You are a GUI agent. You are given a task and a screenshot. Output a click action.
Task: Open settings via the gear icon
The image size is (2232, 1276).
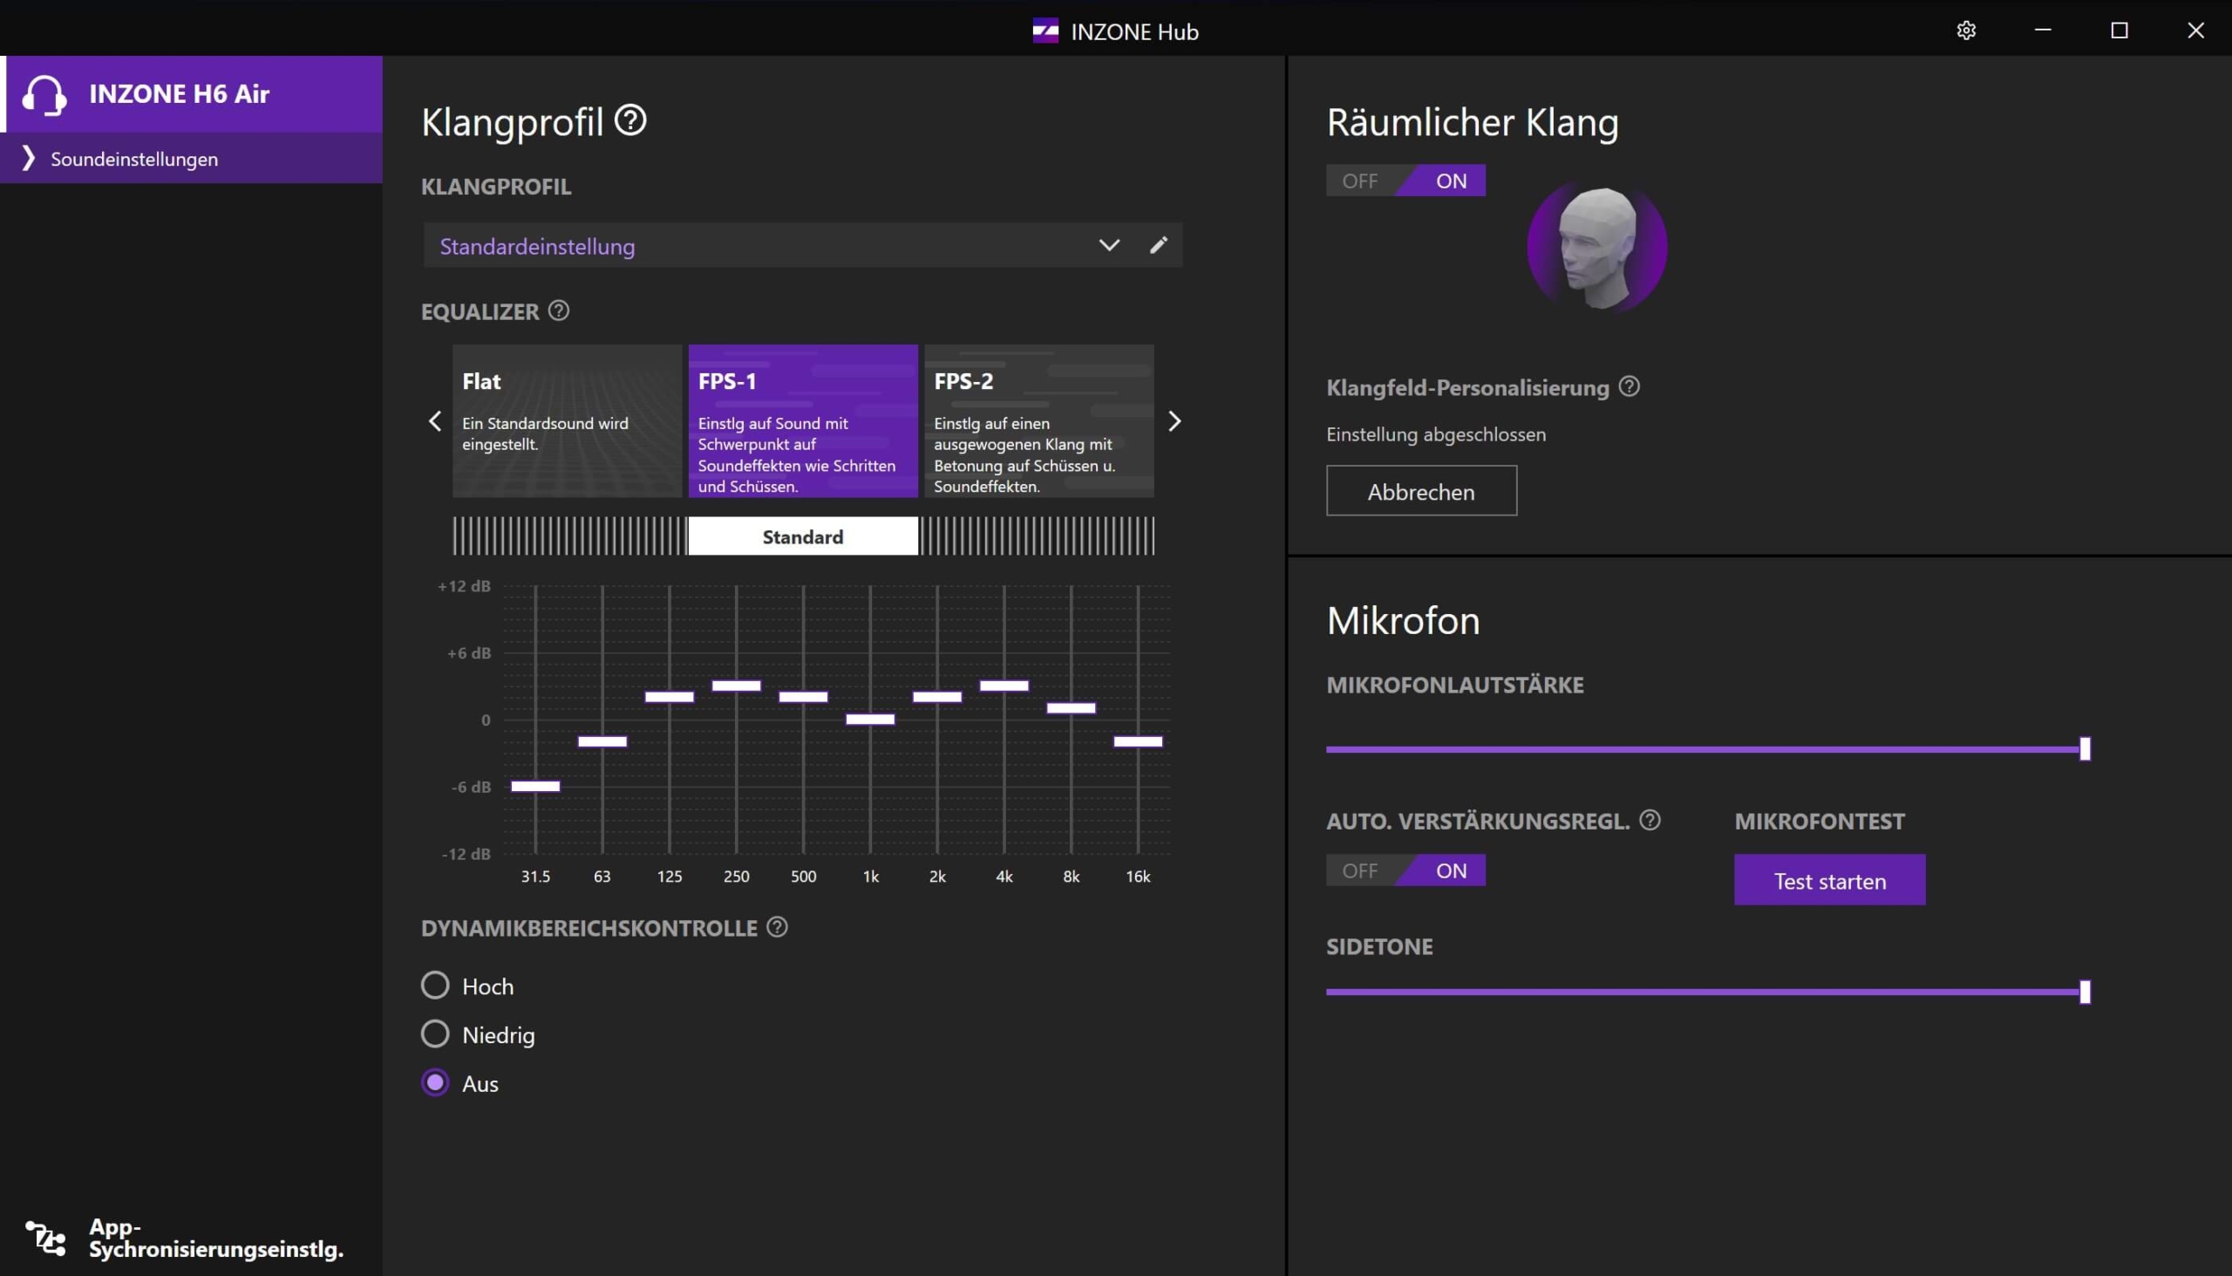1966,31
